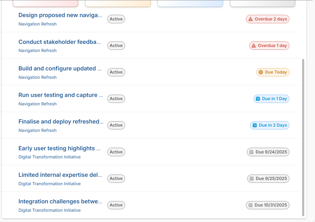Click the calendar icon beside Due 9/25/2025

point(252,179)
